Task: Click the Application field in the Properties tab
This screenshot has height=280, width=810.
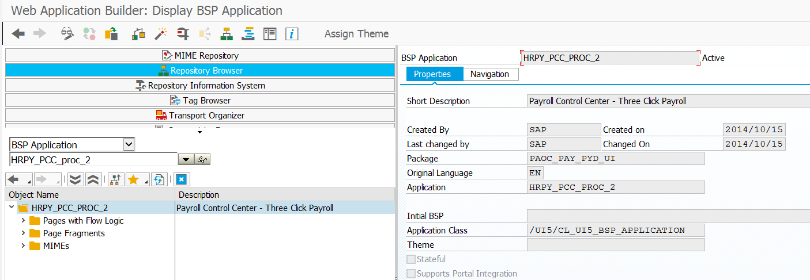Action: (x=616, y=187)
